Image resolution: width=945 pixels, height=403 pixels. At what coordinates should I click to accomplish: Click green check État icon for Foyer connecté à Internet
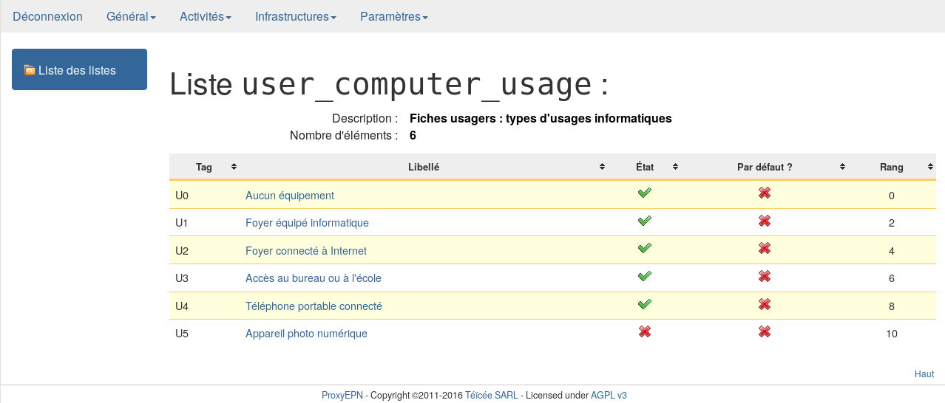[644, 249]
